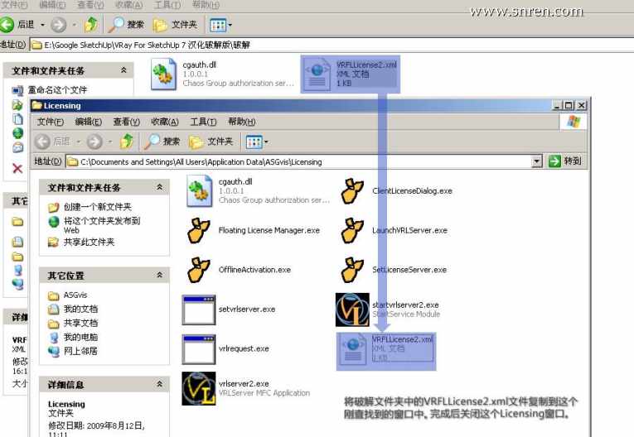Click Licensing window address bar path
The image size is (634, 437).
201,162
